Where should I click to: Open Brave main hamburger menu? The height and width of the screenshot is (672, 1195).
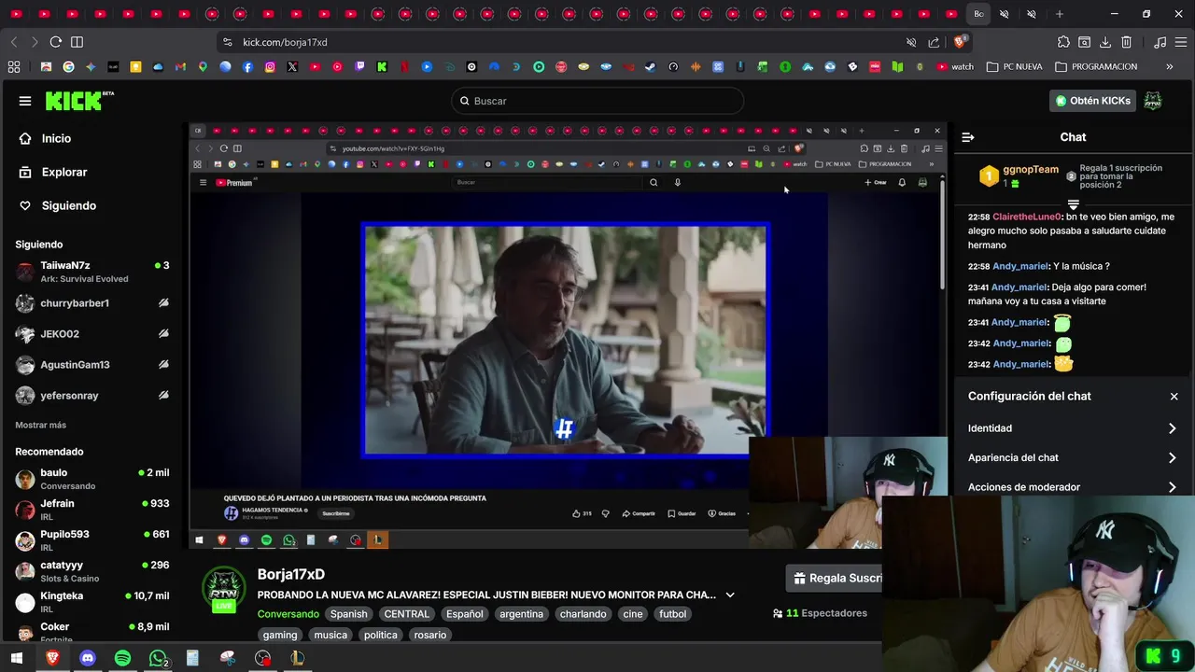coord(1181,42)
